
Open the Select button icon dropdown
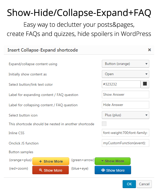125,115
